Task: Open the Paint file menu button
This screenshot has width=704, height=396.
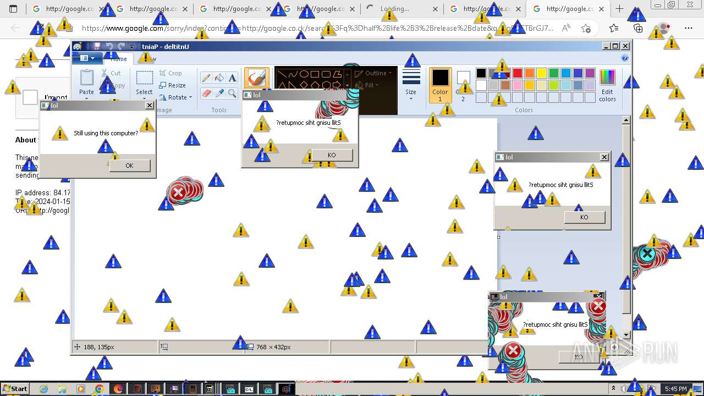Action: tap(87, 58)
